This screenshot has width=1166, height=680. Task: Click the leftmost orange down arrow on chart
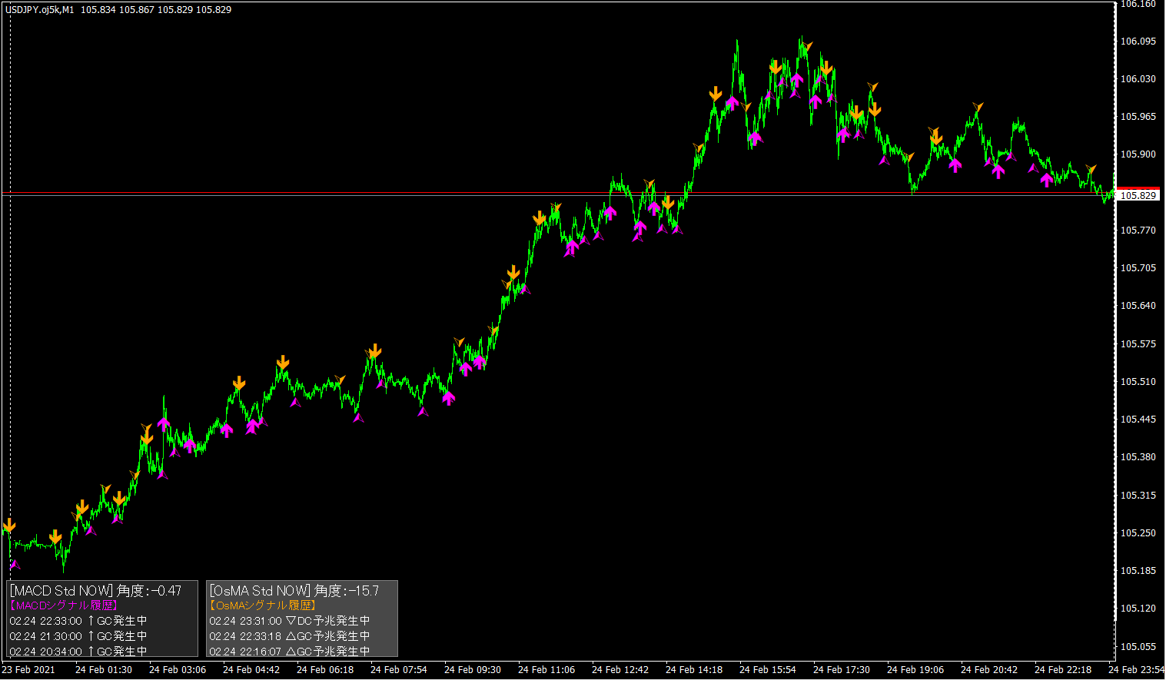[x=9, y=526]
